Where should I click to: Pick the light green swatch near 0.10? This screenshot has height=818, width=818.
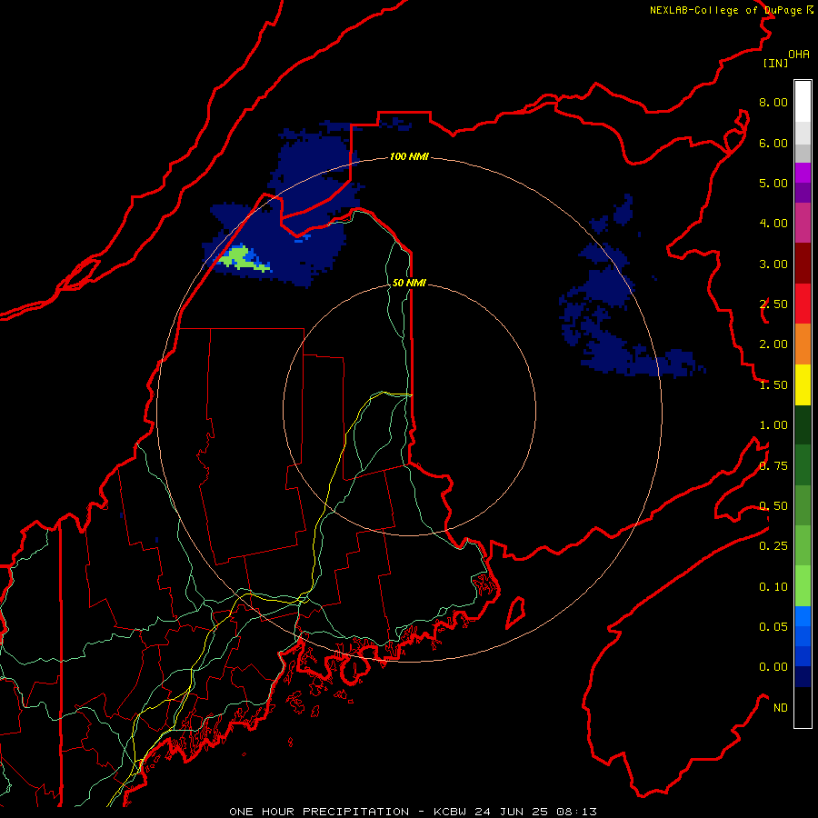803,586
